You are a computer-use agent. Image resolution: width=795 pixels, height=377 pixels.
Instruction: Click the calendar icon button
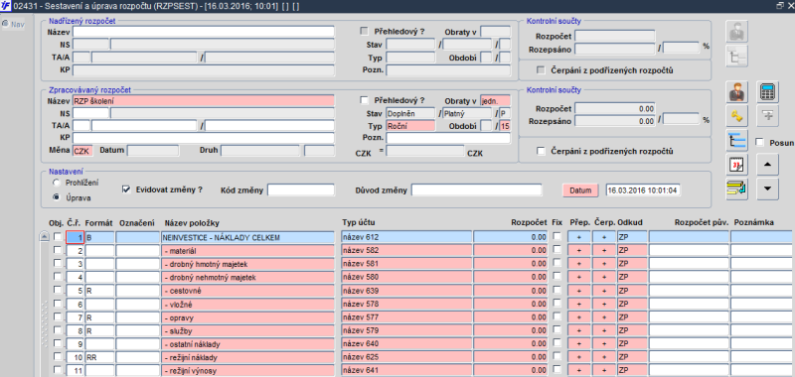pyautogui.click(x=736, y=166)
